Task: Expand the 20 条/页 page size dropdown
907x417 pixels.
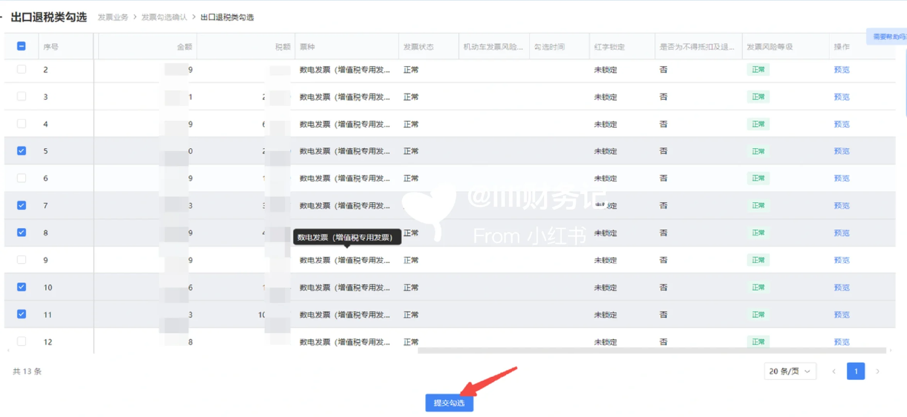Action: (790, 371)
